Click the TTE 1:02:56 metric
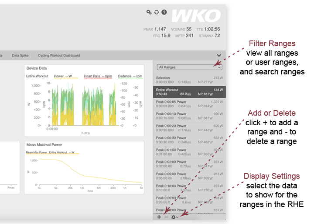Viewport: 314px width, 224px height. click(x=208, y=29)
